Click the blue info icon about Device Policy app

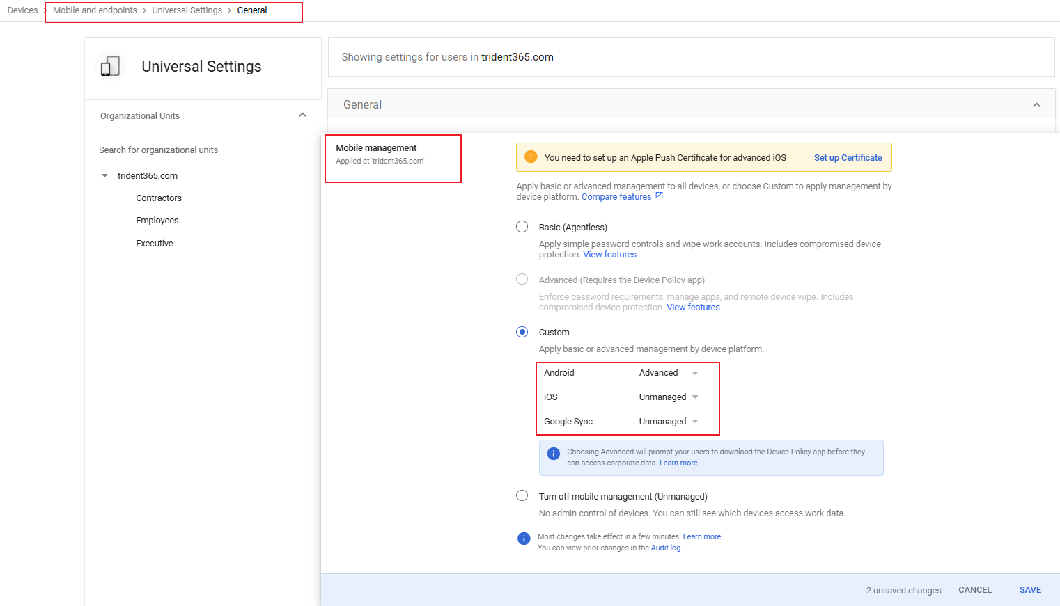point(554,454)
